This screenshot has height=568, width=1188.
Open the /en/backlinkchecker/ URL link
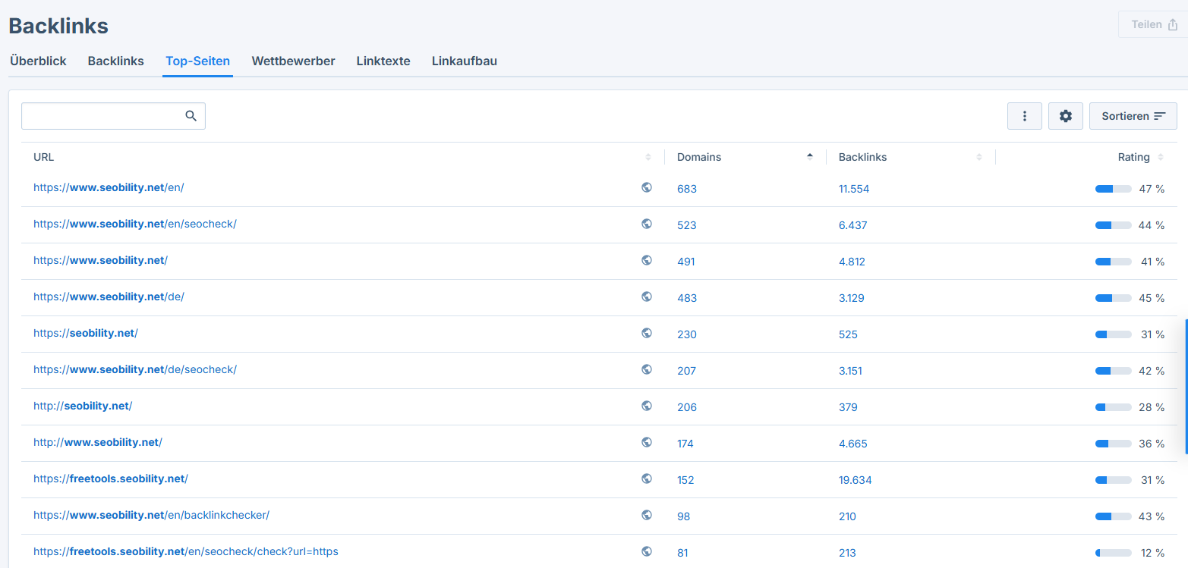coord(152,515)
